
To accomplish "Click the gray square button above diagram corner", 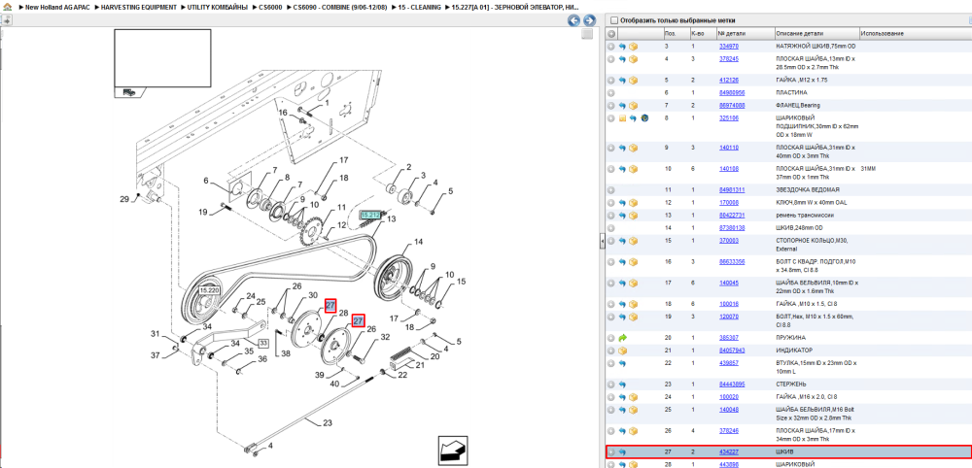I will coord(586,34).
